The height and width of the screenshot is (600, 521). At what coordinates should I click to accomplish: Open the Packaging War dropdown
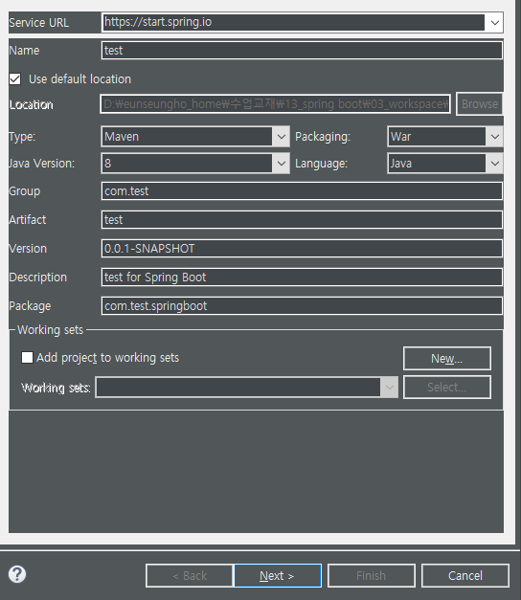[444, 137]
